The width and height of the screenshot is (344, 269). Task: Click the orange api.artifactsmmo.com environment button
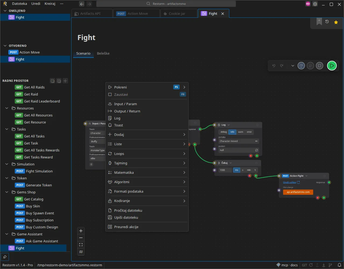click(298, 192)
